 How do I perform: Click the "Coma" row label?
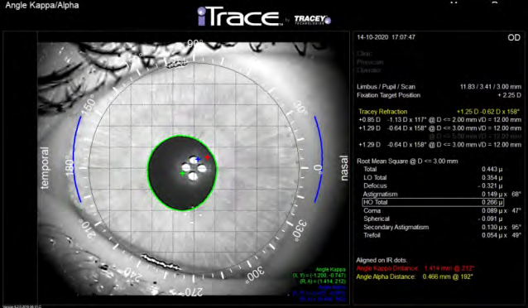[372, 210]
